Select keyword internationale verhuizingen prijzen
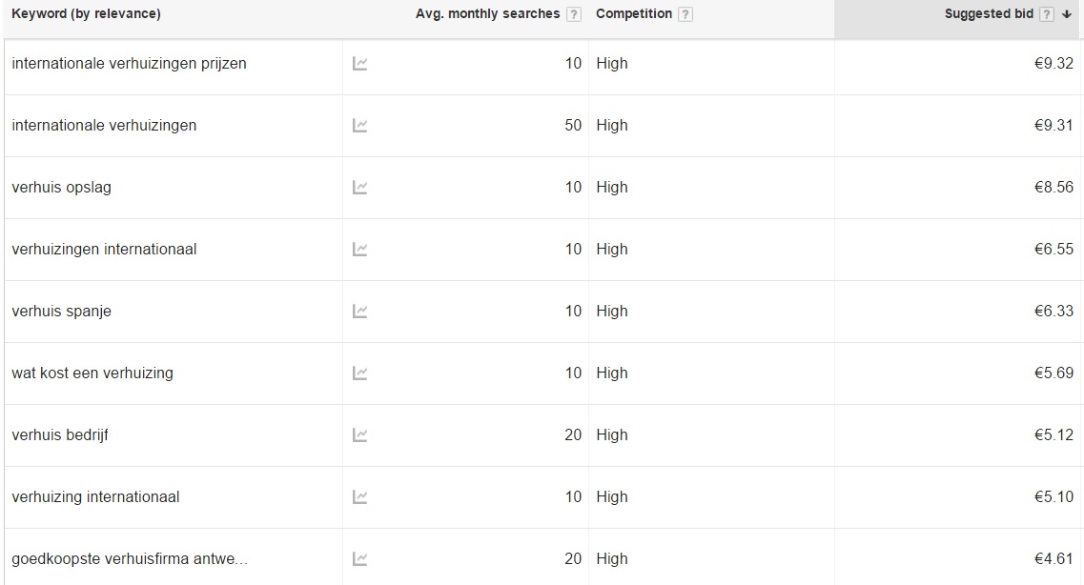The width and height of the screenshot is (1084, 585). (x=130, y=64)
